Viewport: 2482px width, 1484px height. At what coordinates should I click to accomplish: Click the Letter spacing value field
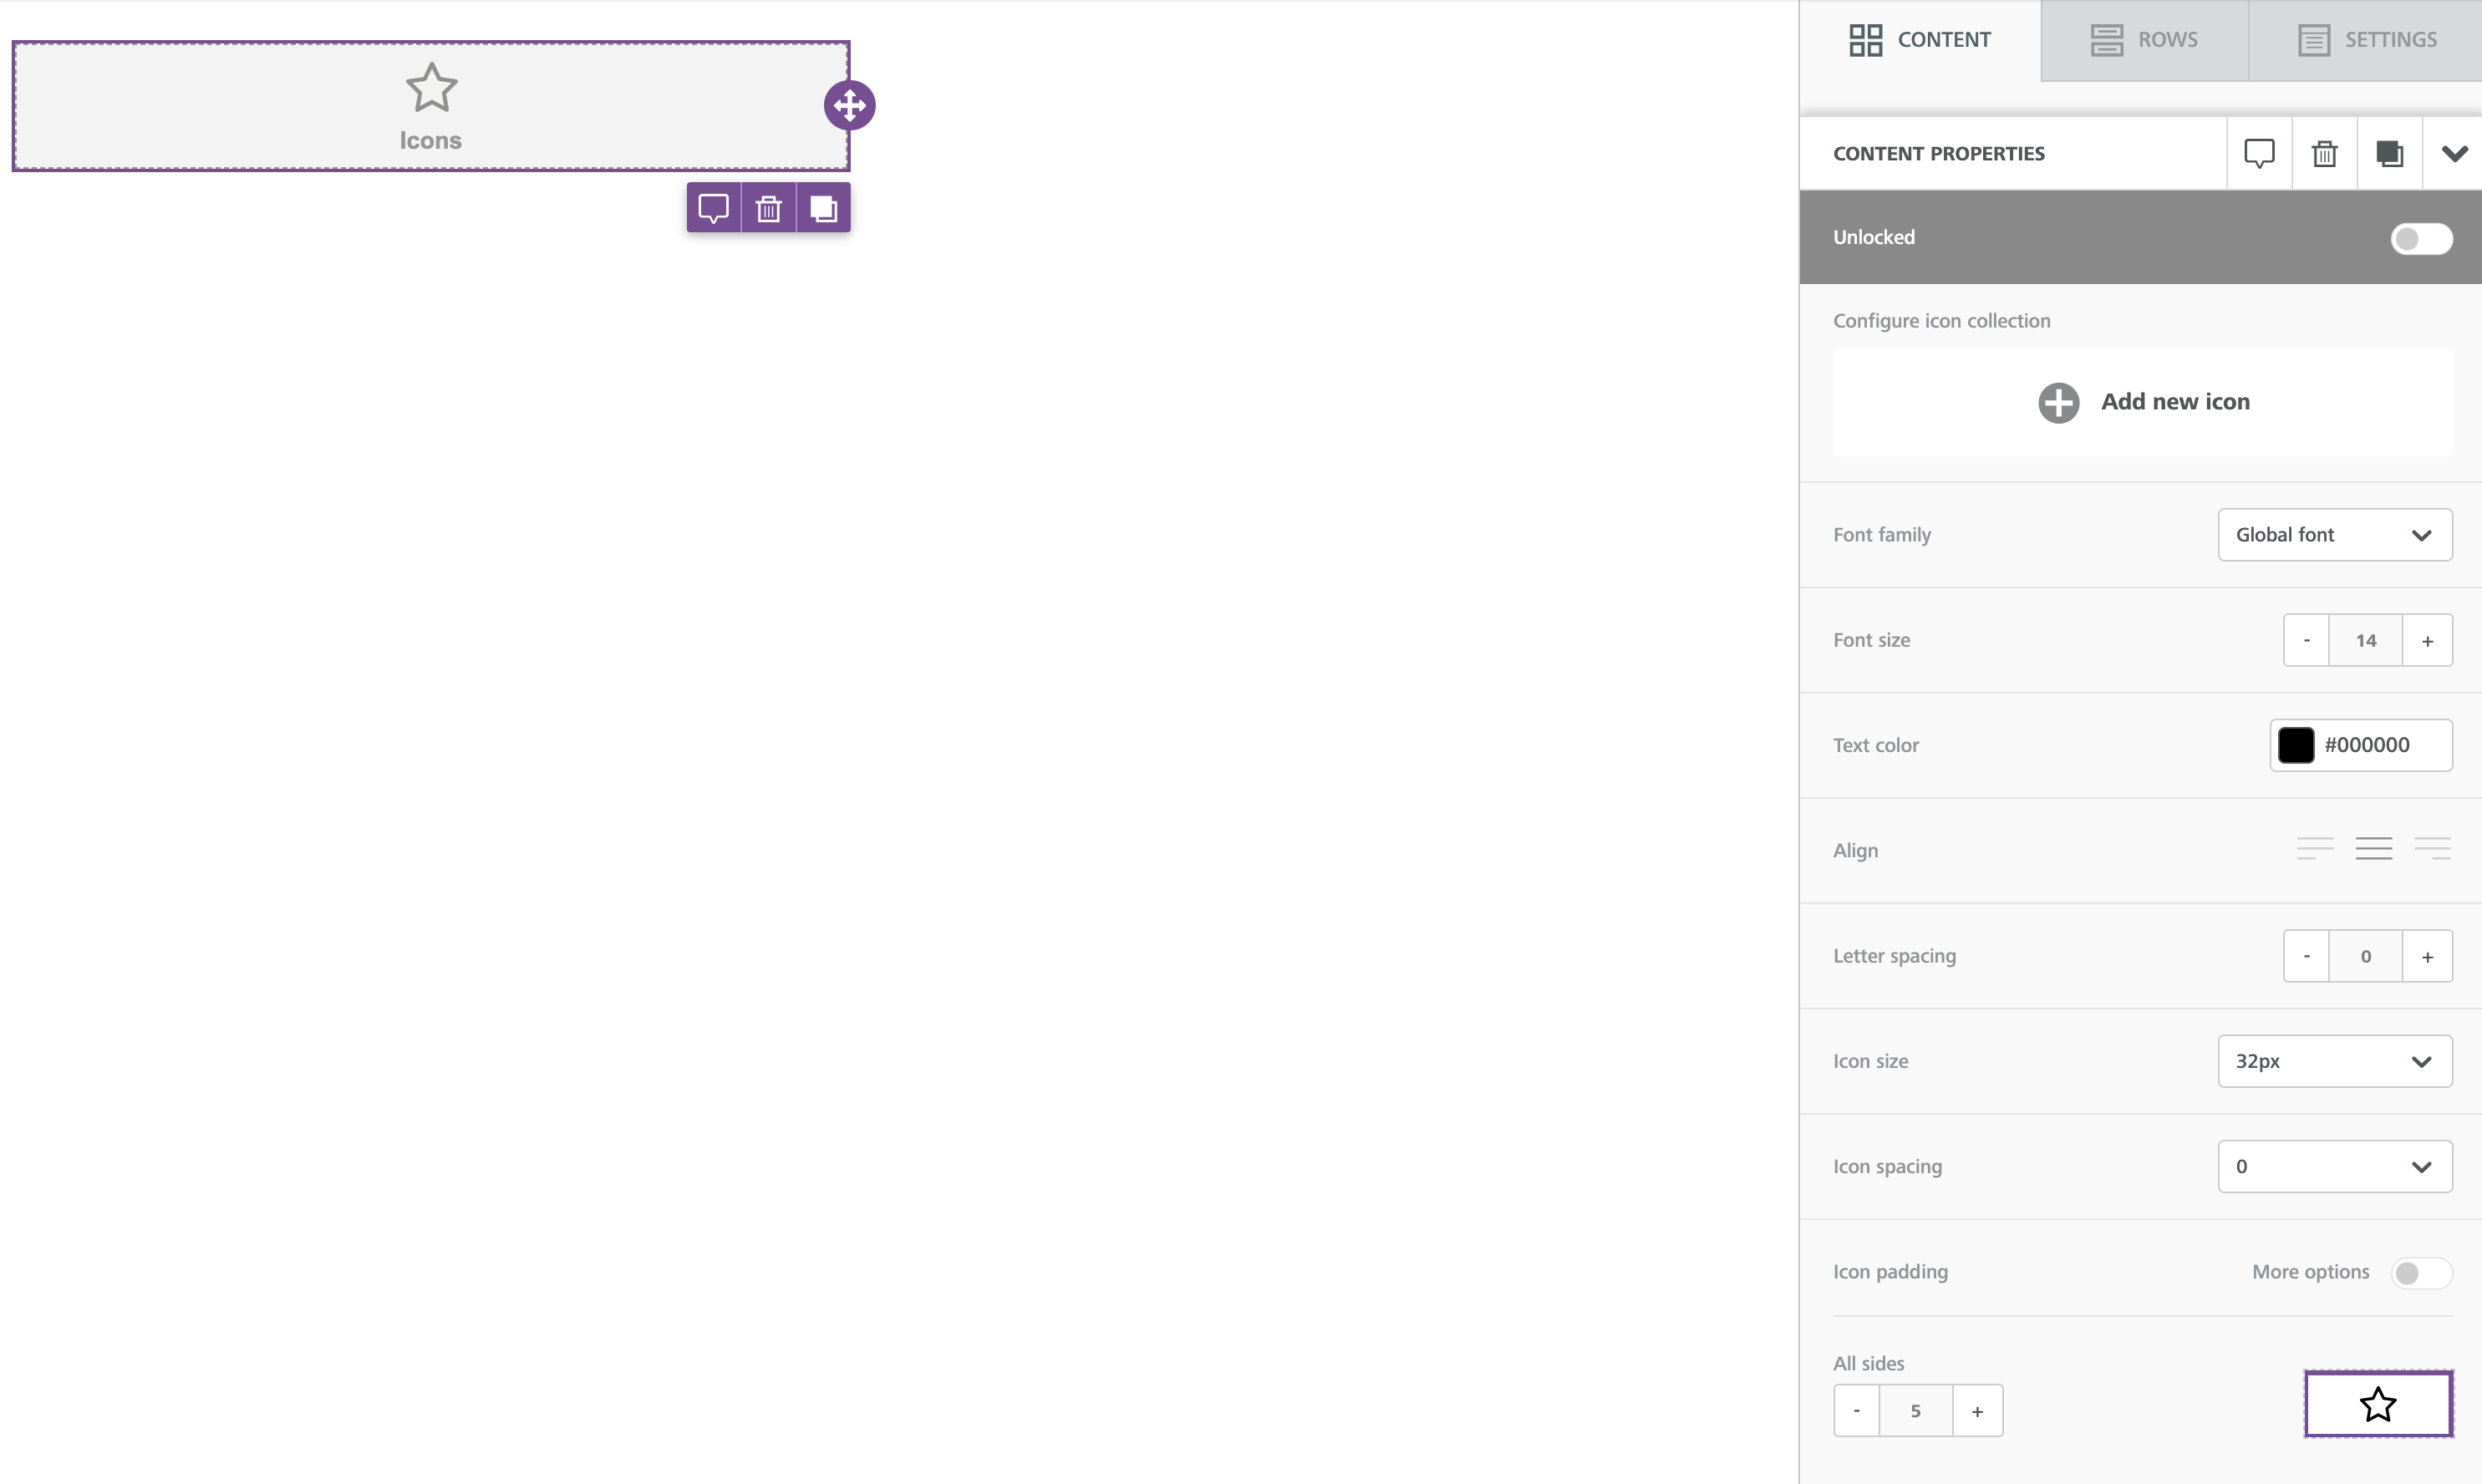point(2365,956)
